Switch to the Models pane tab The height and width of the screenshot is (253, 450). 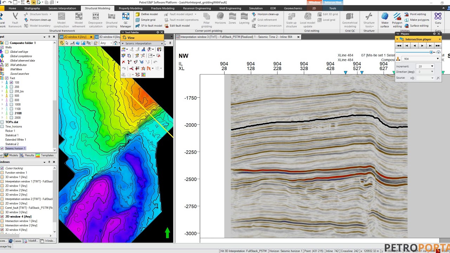(x=11, y=155)
